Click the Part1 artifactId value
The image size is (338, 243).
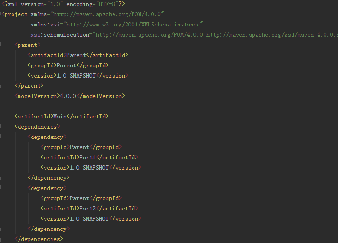pos(87,158)
